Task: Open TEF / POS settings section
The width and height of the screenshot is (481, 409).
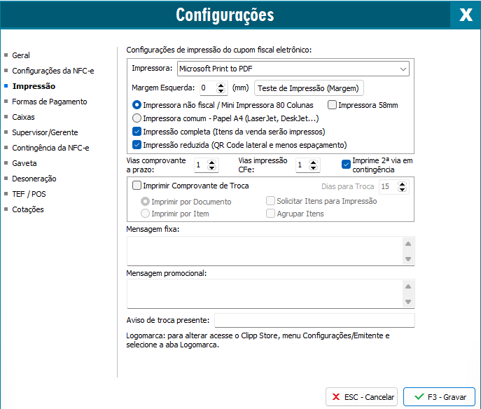Action: click(x=29, y=194)
